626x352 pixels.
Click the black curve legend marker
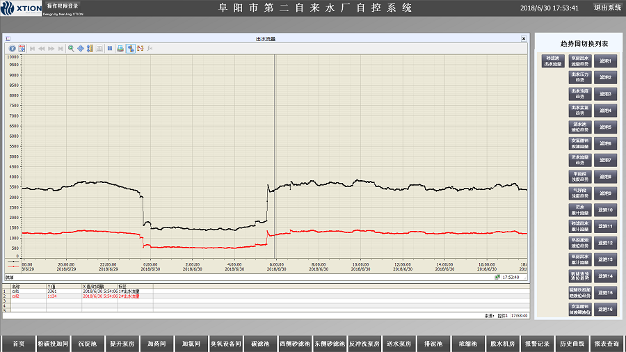pos(13,262)
